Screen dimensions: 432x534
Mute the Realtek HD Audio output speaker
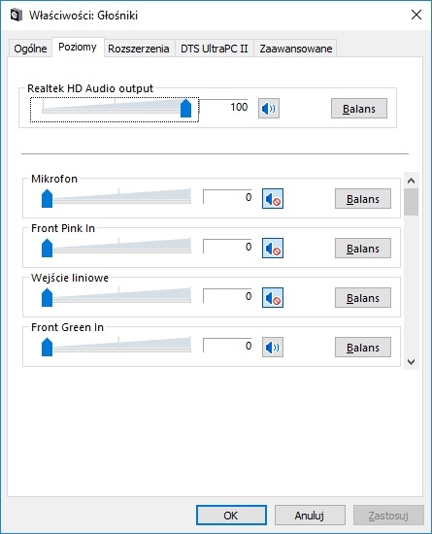(269, 109)
